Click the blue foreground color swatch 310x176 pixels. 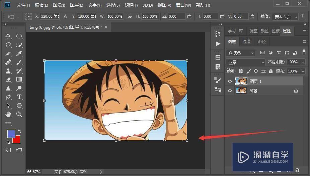(x=11, y=134)
